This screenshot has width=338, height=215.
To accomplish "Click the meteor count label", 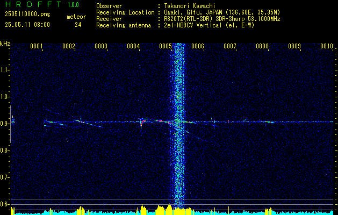I will click(76, 17).
